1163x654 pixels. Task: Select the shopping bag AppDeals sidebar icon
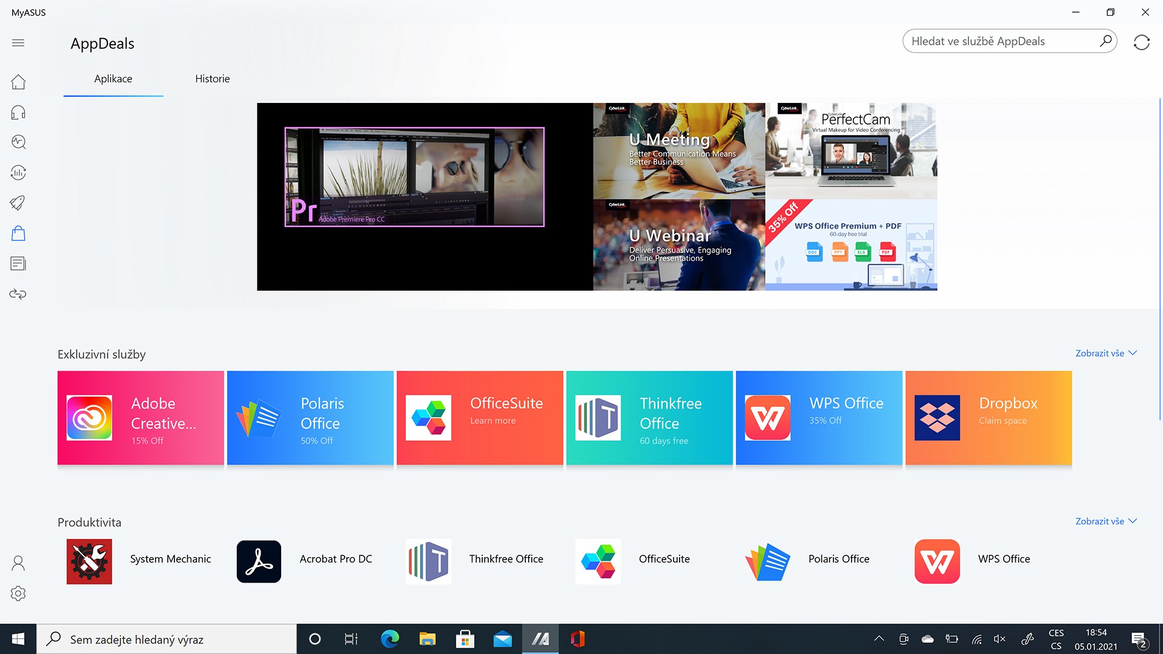coord(18,233)
